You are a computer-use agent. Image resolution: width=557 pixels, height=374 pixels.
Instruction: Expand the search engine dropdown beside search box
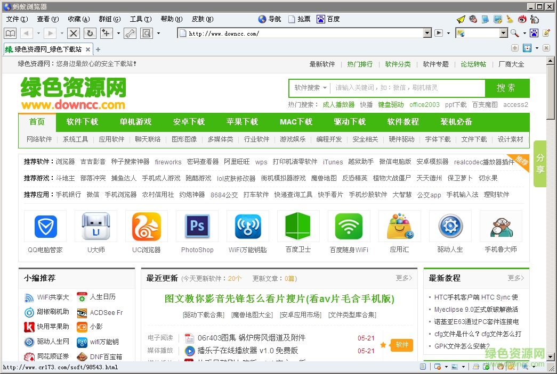(x=503, y=33)
